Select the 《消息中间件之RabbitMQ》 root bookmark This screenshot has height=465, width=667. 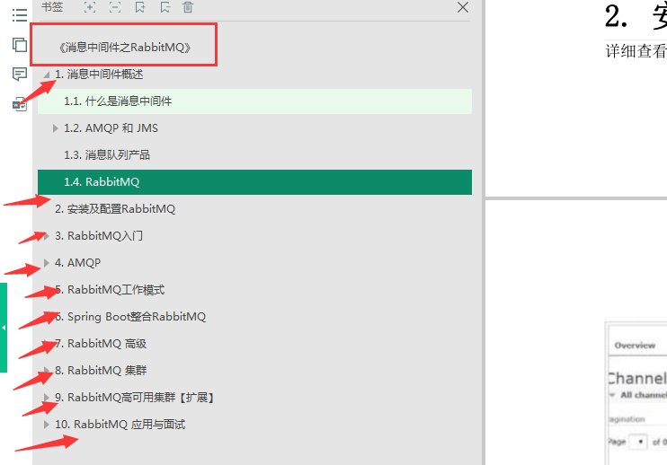pyautogui.click(x=125, y=48)
